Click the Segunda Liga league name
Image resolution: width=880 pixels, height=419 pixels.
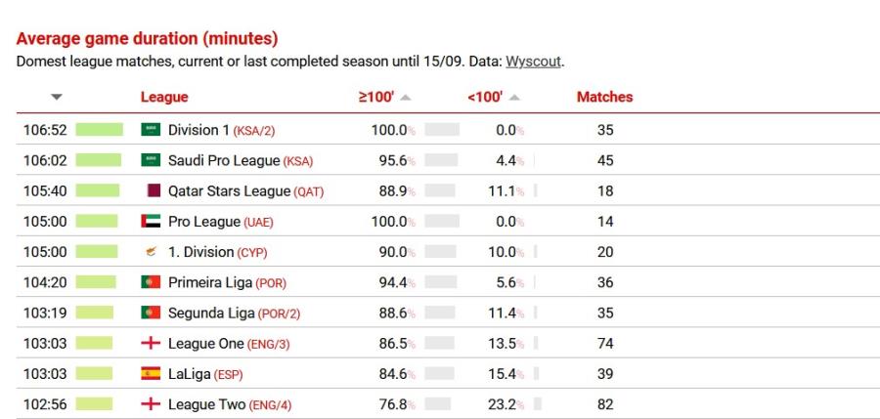pyautogui.click(x=211, y=314)
